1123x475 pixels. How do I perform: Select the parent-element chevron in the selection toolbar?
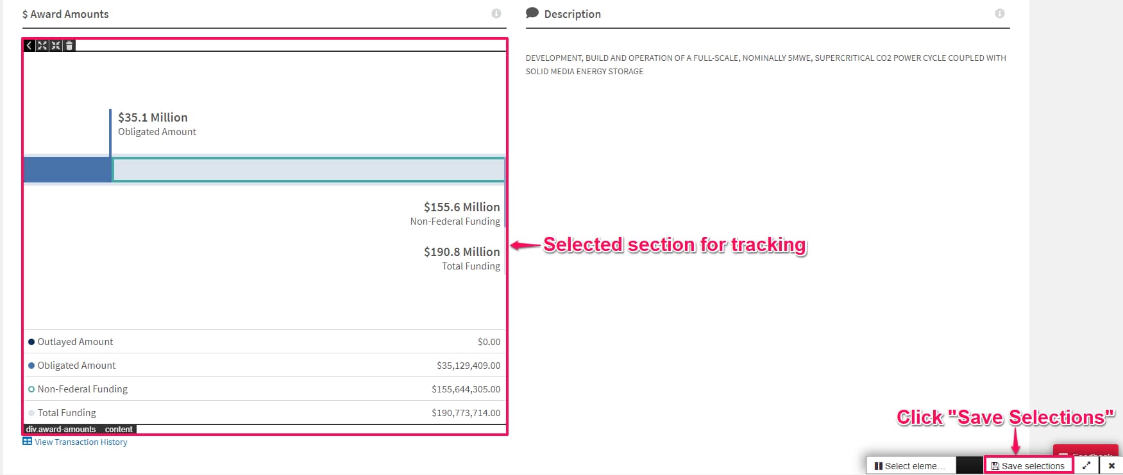click(29, 45)
